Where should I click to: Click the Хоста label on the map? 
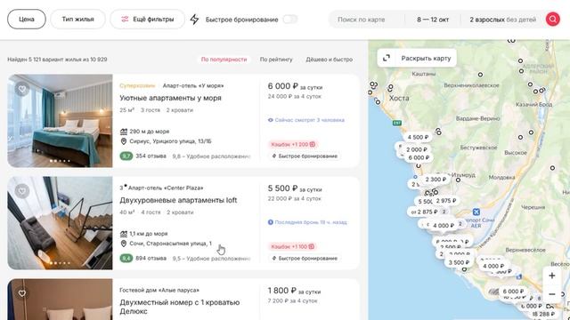pos(399,98)
